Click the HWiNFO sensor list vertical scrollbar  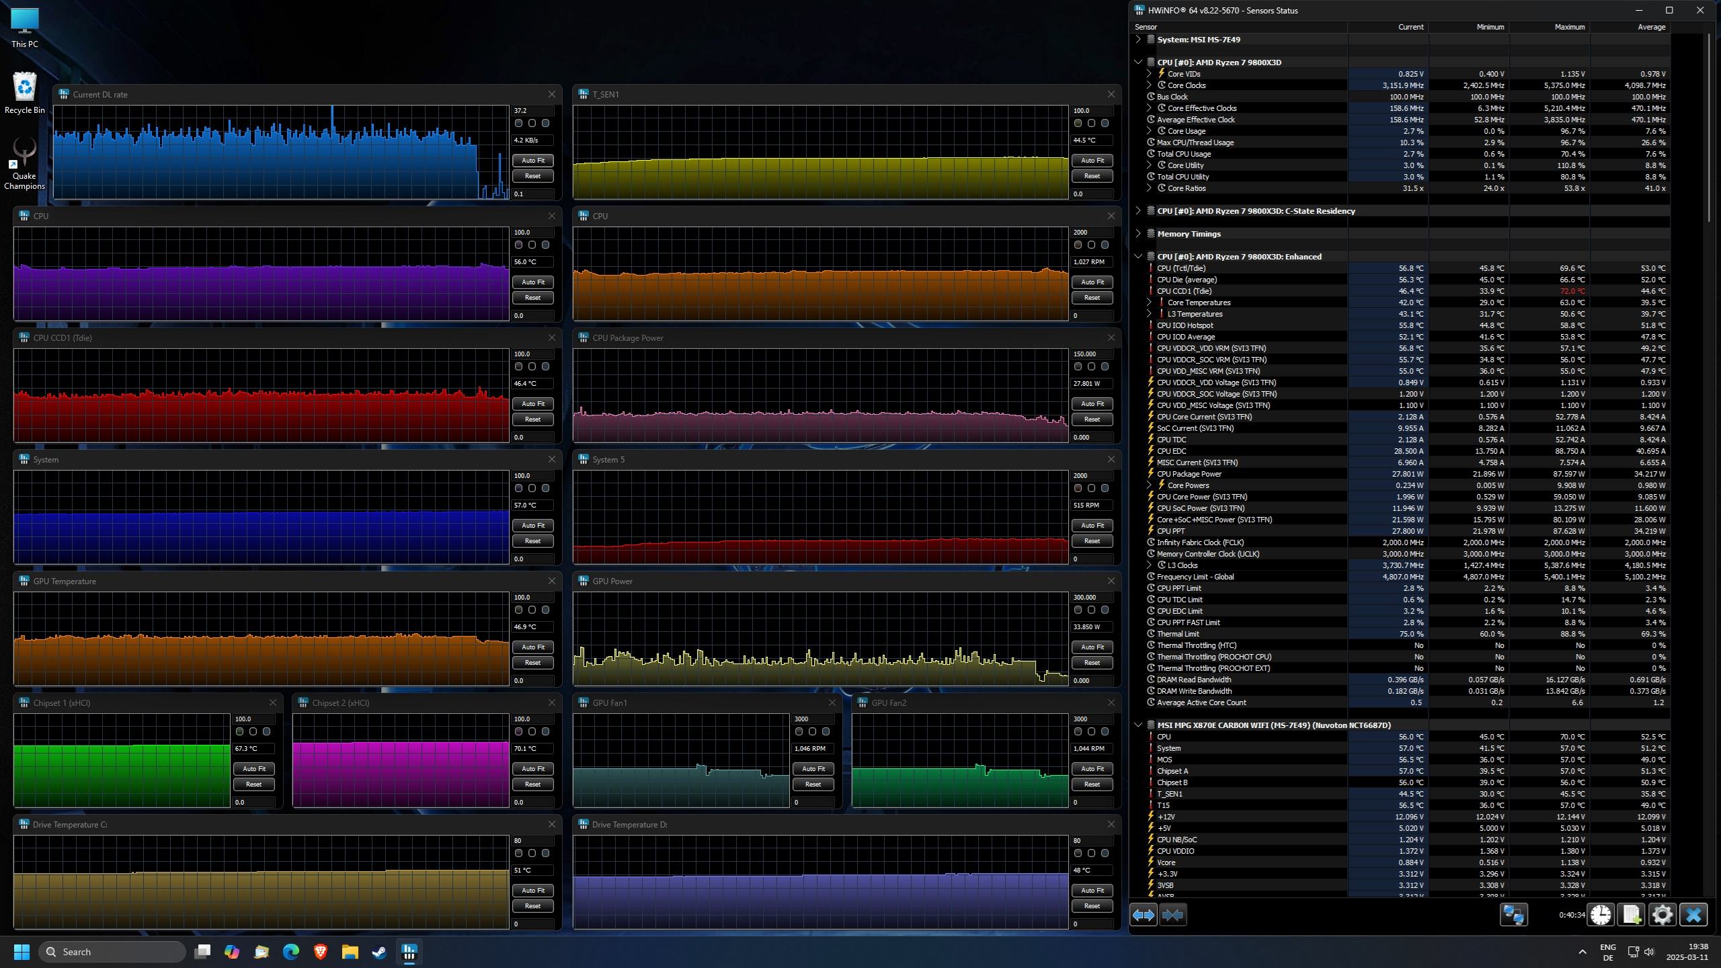click(x=1710, y=128)
